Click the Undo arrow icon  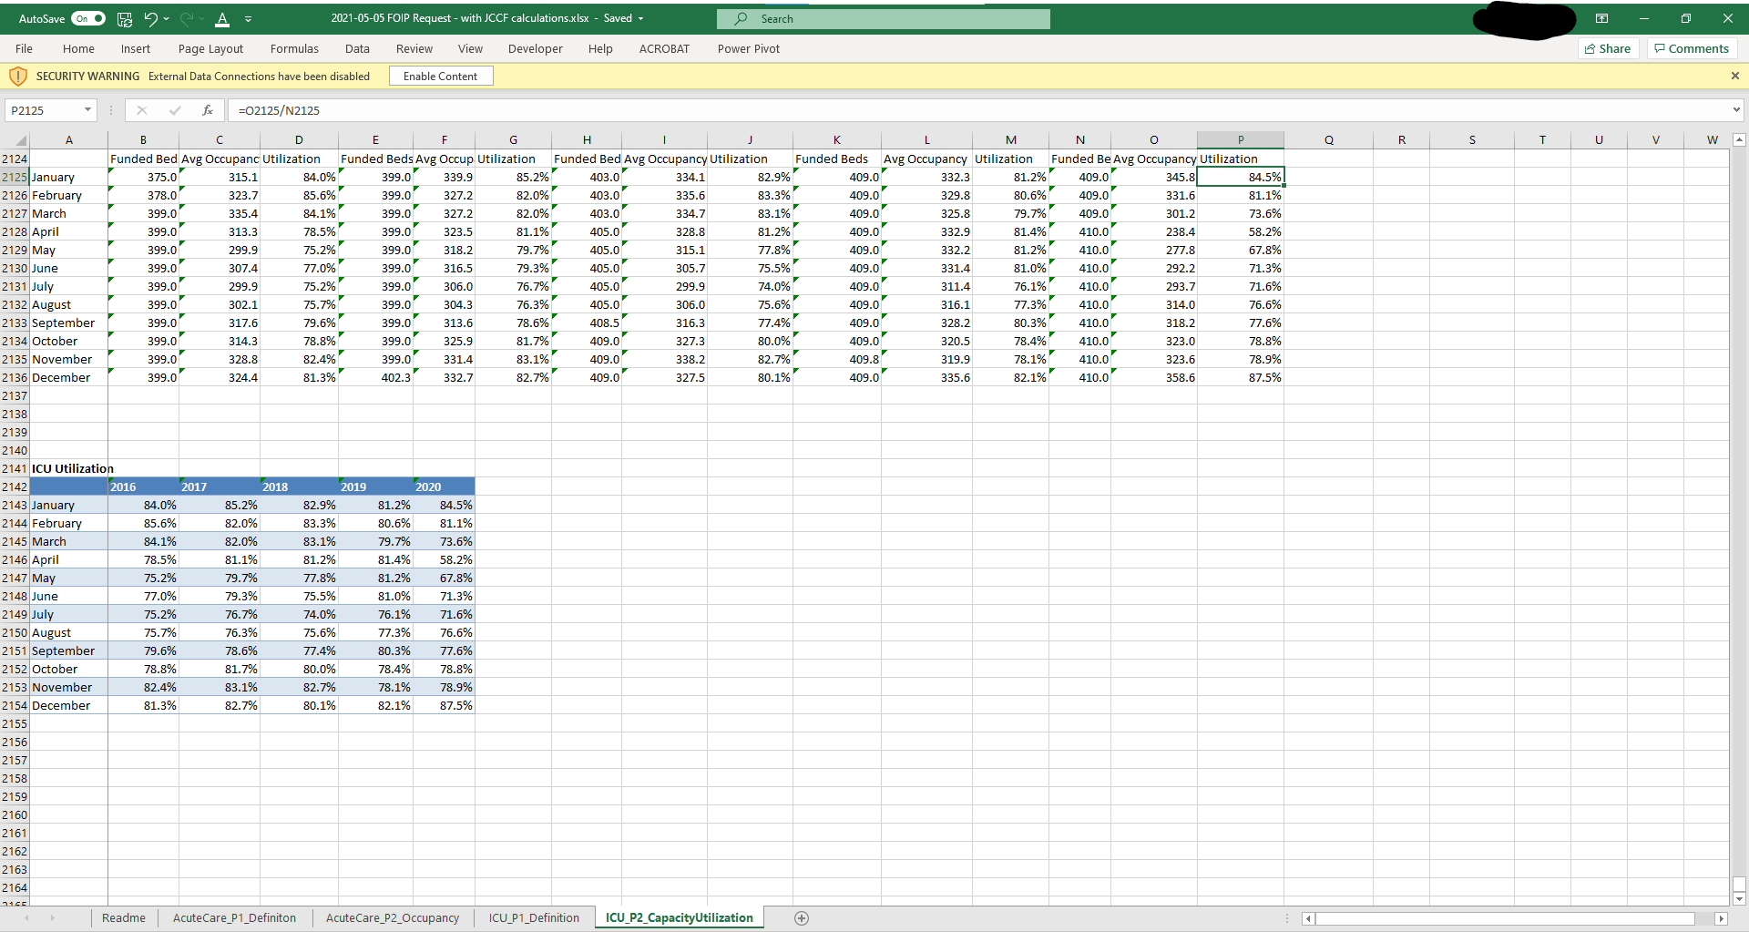150,18
